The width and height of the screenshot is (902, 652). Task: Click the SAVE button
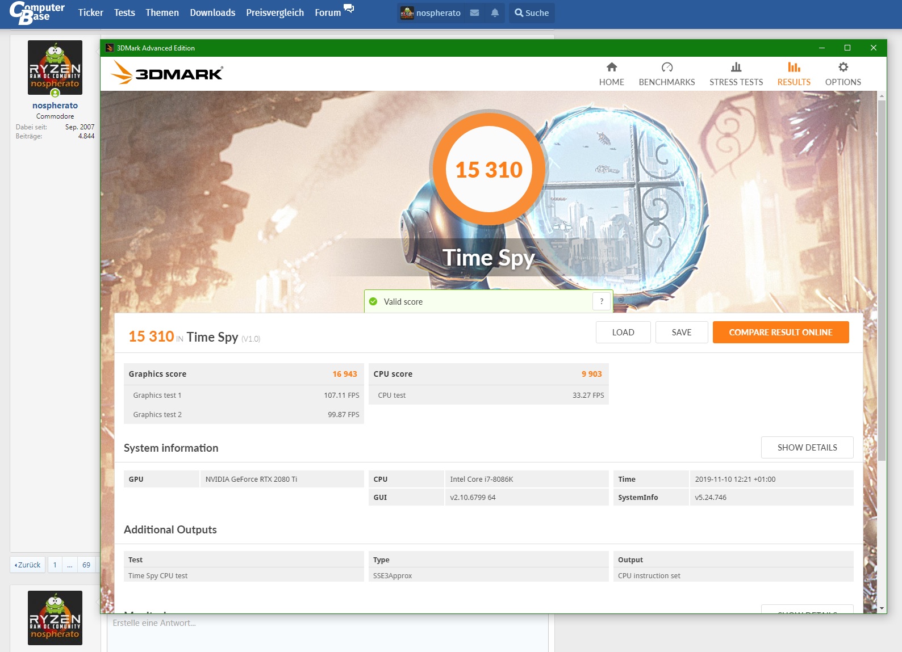(x=682, y=333)
